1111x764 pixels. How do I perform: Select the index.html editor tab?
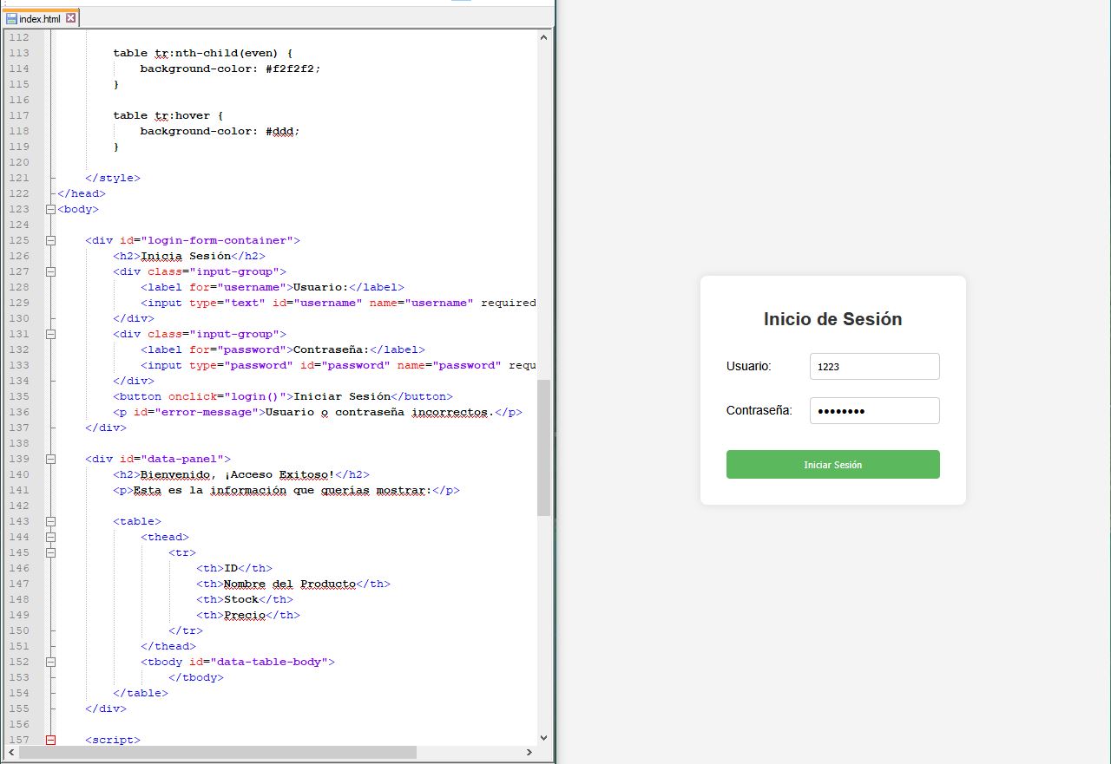pos(39,18)
